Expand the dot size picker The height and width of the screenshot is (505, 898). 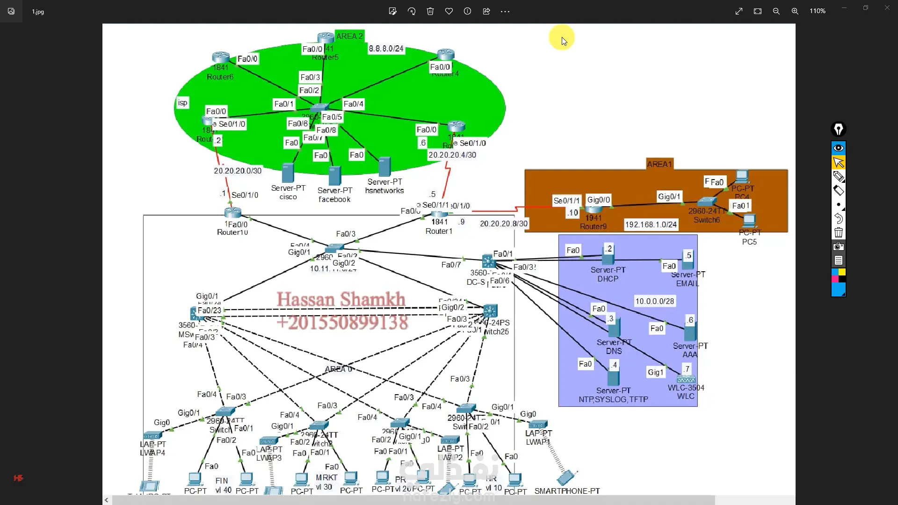(839, 205)
